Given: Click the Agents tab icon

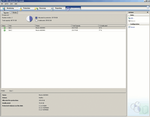Looking at the screenshot, I should [2, 13].
